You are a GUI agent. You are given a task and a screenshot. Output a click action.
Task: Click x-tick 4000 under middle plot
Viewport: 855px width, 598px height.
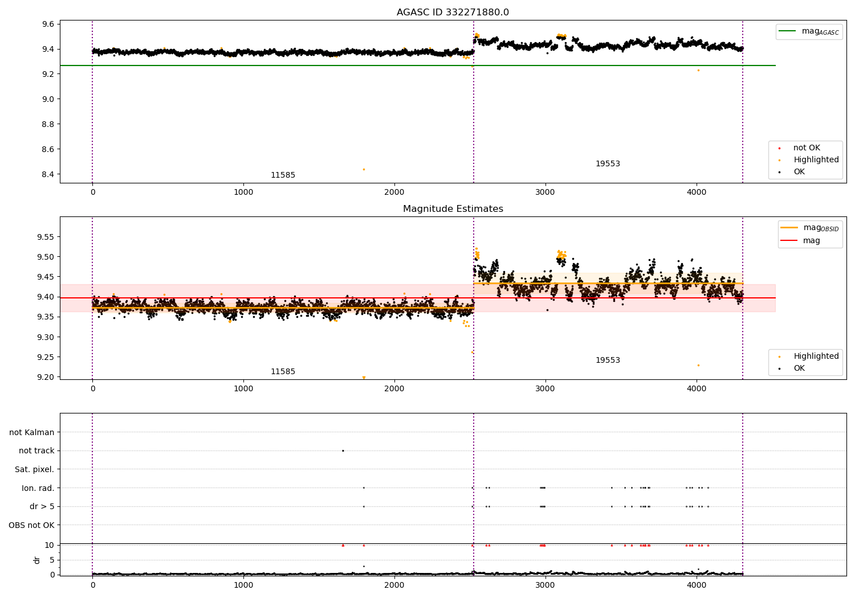point(697,389)
